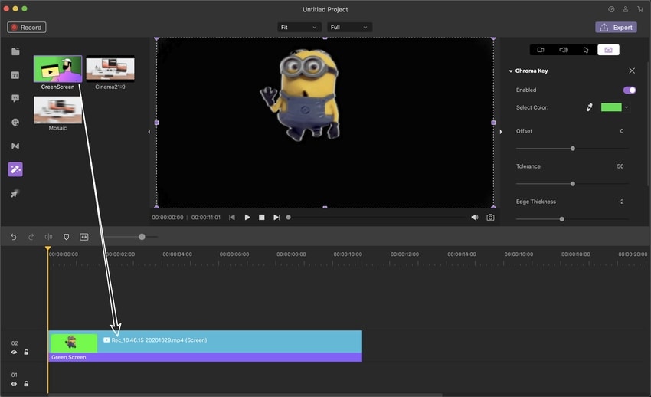This screenshot has width=651, height=397.
Task: Hide track 01 with eye icon
Action: click(14, 384)
